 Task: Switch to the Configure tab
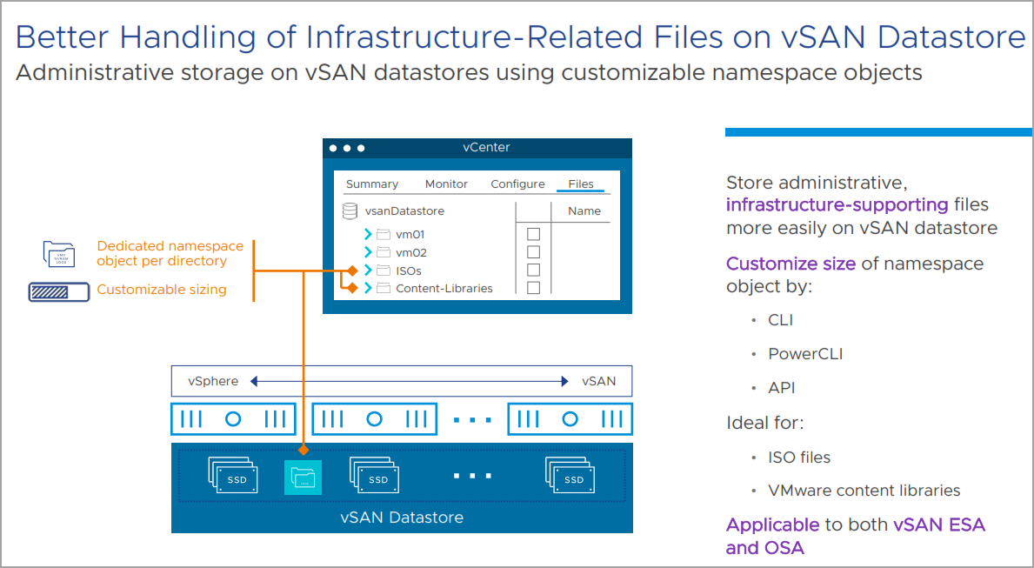(517, 184)
